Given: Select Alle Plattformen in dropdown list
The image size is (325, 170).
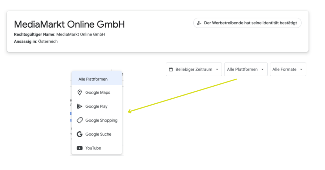Looking at the screenshot, I should [x=97, y=79].
